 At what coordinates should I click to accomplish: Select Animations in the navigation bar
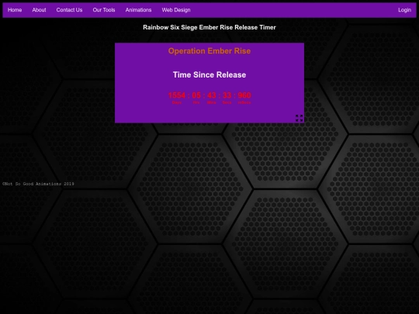[x=138, y=10]
